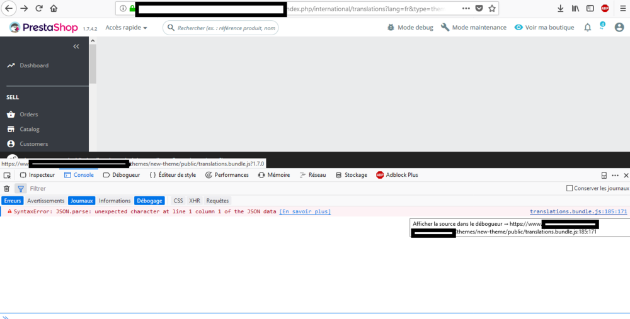
Task: Focus the Rechercher search field
Action: pyautogui.click(x=220, y=28)
